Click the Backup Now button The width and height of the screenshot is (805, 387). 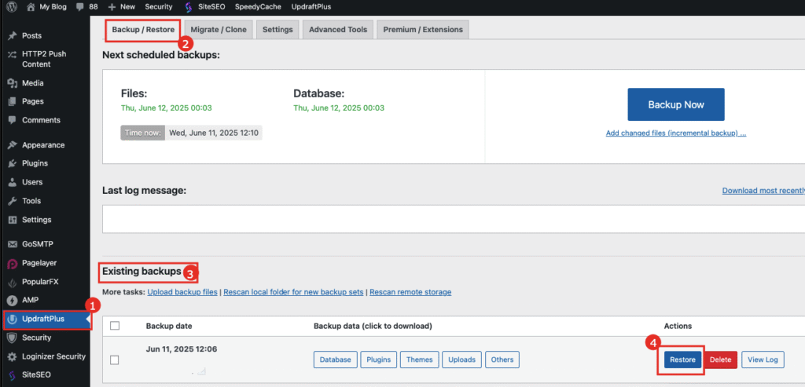coord(675,104)
